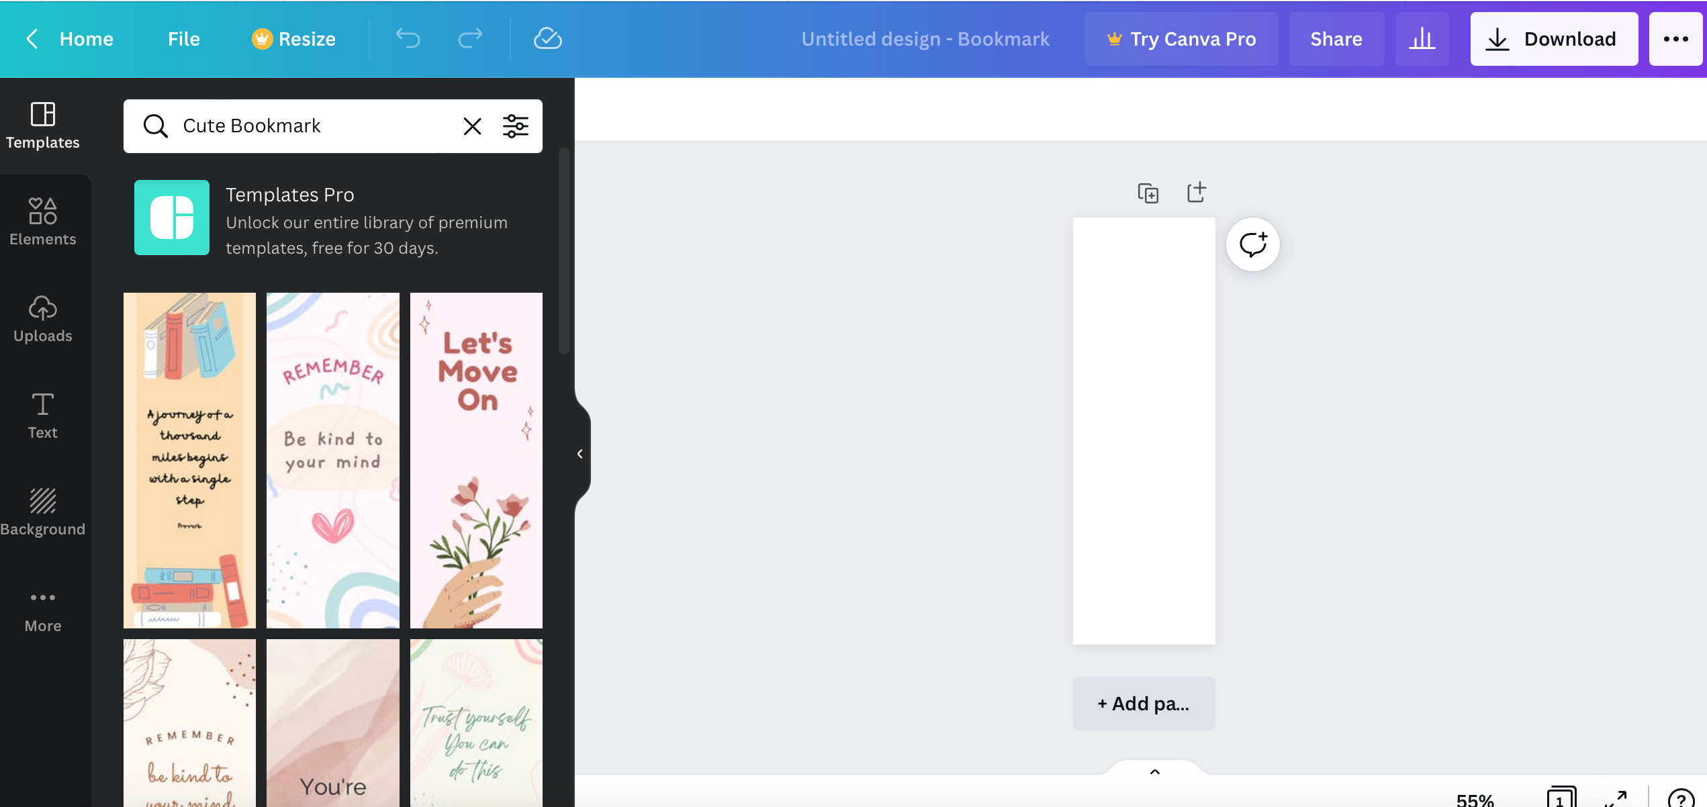Clear the Cute Bookmark search field
Image resolution: width=1707 pixels, height=807 pixels.
(473, 126)
